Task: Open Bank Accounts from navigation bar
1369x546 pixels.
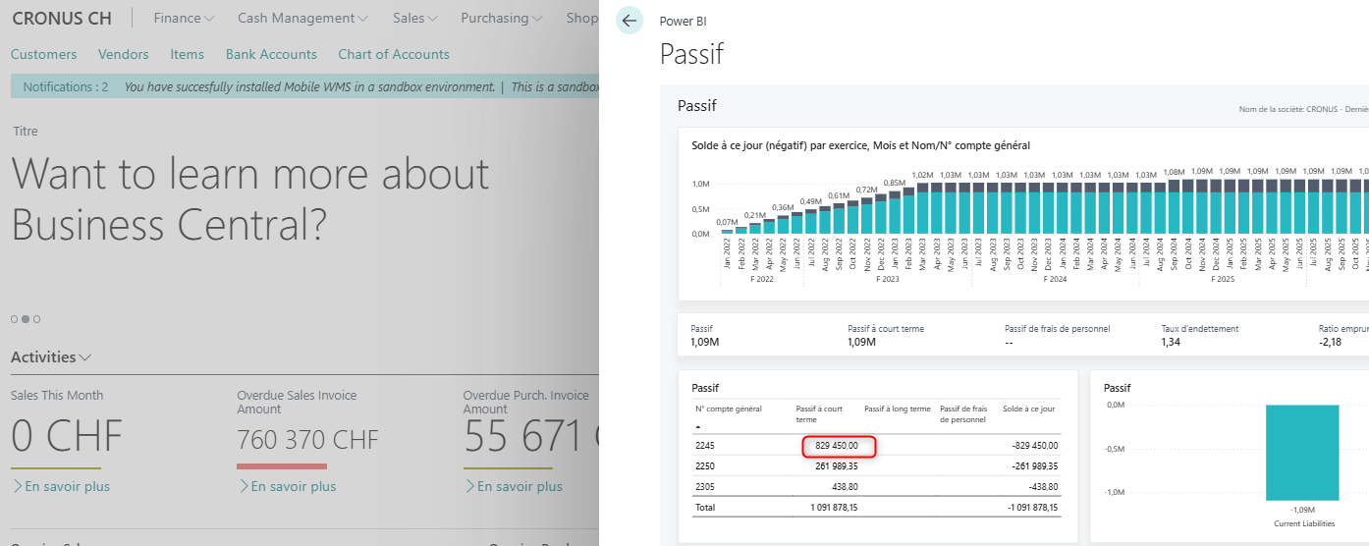Action: pyautogui.click(x=271, y=54)
